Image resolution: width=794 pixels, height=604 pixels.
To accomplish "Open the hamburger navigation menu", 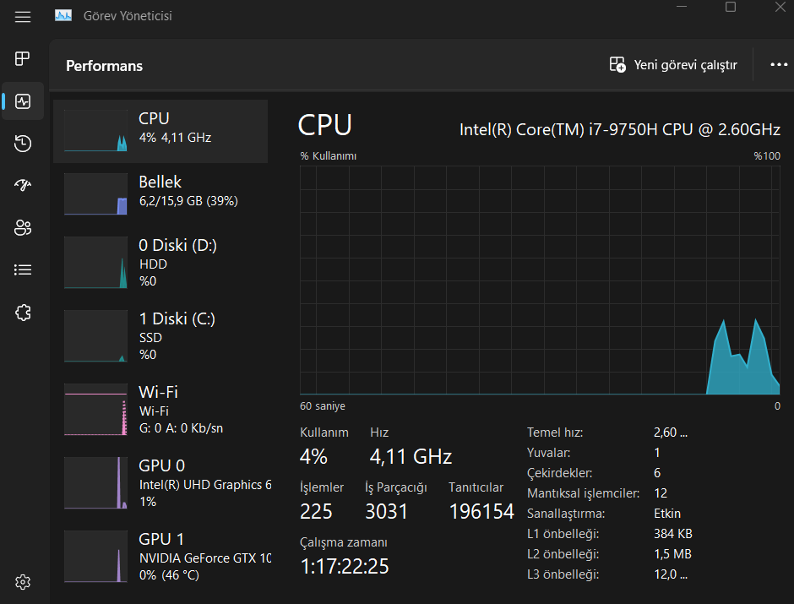I will click(23, 16).
